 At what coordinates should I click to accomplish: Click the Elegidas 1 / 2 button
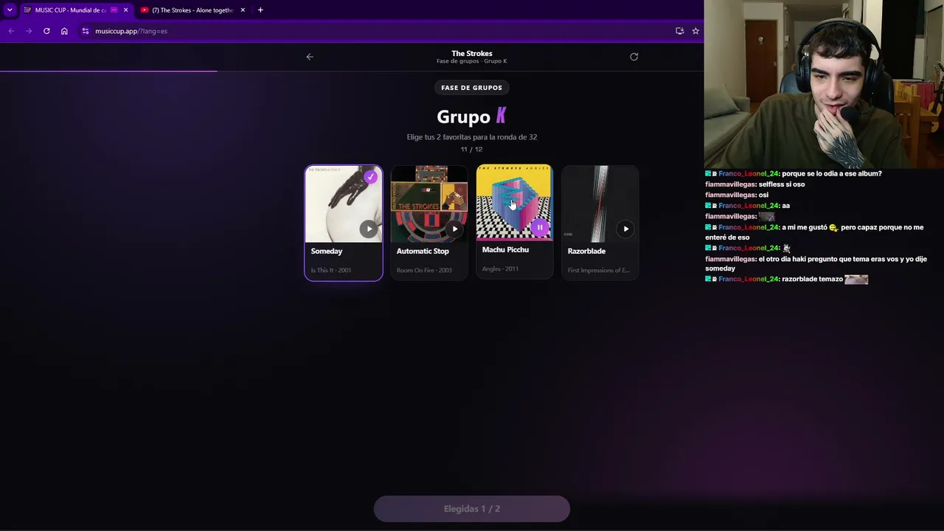(472, 509)
